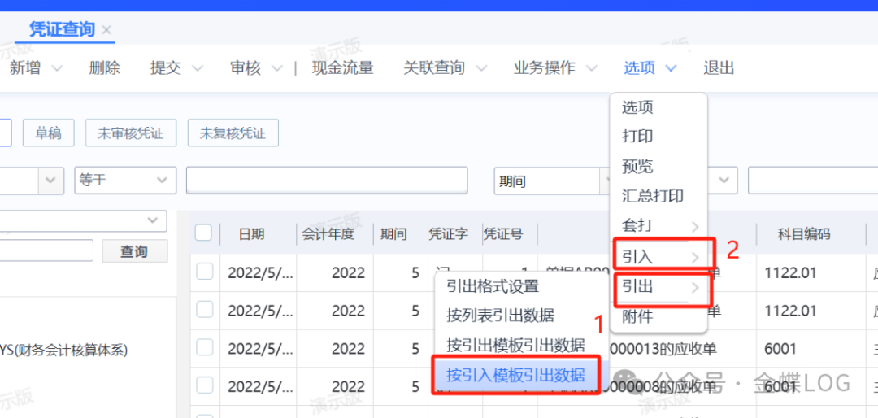This screenshot has width=878, height=418.
Task: Click 退出 to exit the page
Action: [x=719, y=68]
